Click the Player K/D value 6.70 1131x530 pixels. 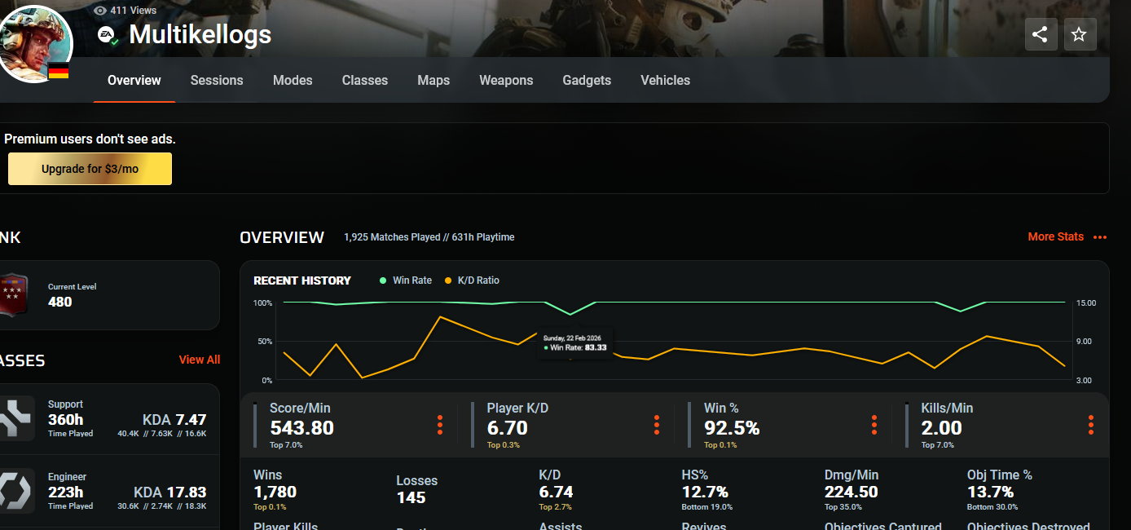point(508,427)
